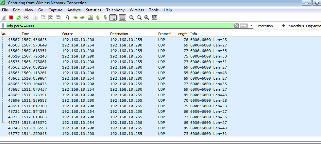Open the Edit menu
321x144 pixels.
point(16,10)
